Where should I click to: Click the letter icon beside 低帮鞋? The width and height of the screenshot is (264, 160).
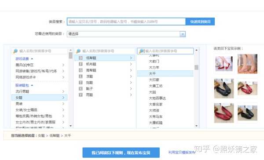(x=81, y=58)
